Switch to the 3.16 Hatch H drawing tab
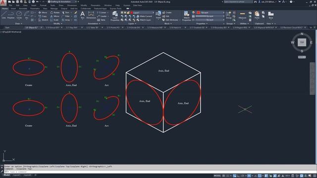 (175, 28)
